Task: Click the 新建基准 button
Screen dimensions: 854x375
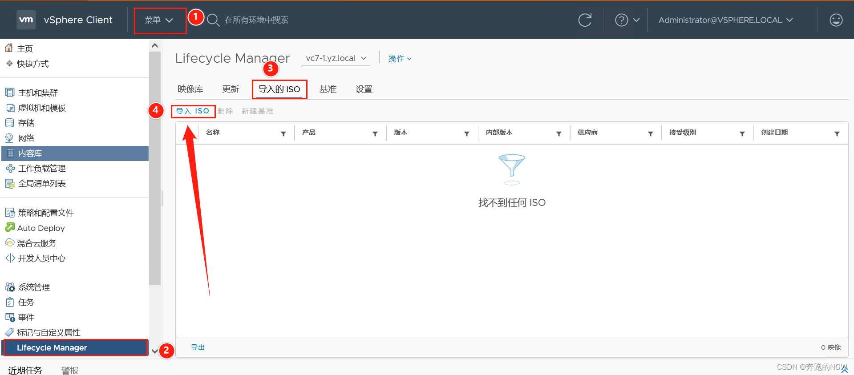Action: pyautogui.click(x=257, y=111)
